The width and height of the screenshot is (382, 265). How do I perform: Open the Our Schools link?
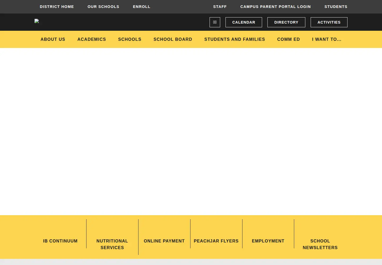[103, 7]
